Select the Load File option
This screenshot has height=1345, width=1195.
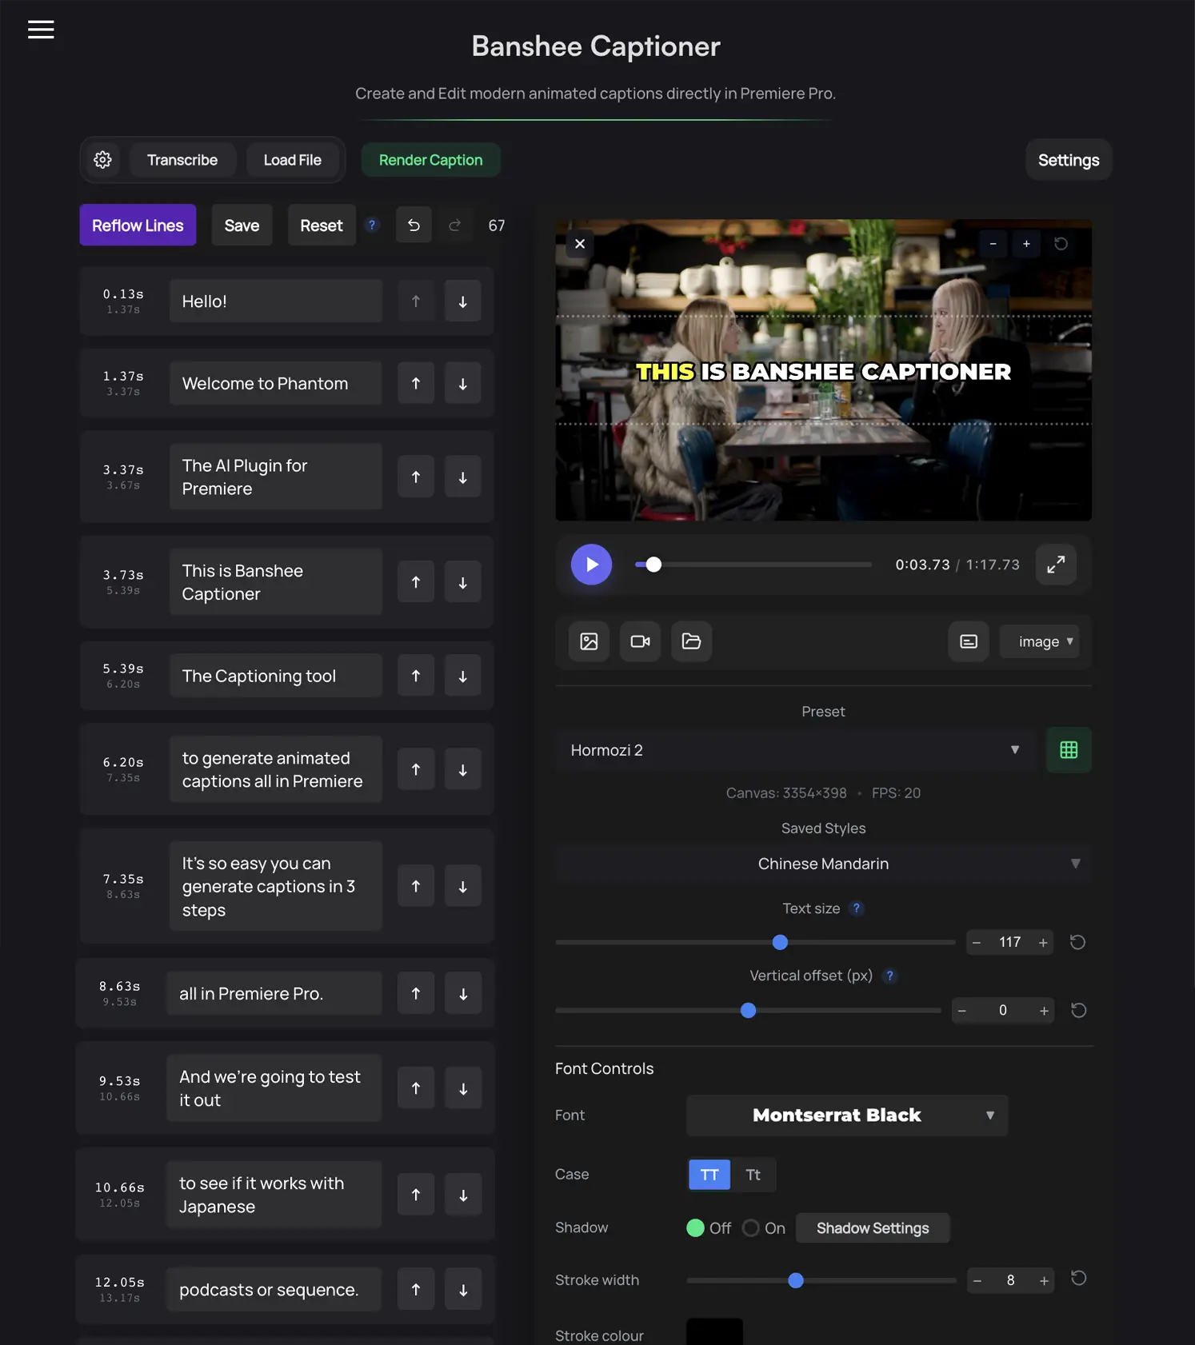coord(293,160)
